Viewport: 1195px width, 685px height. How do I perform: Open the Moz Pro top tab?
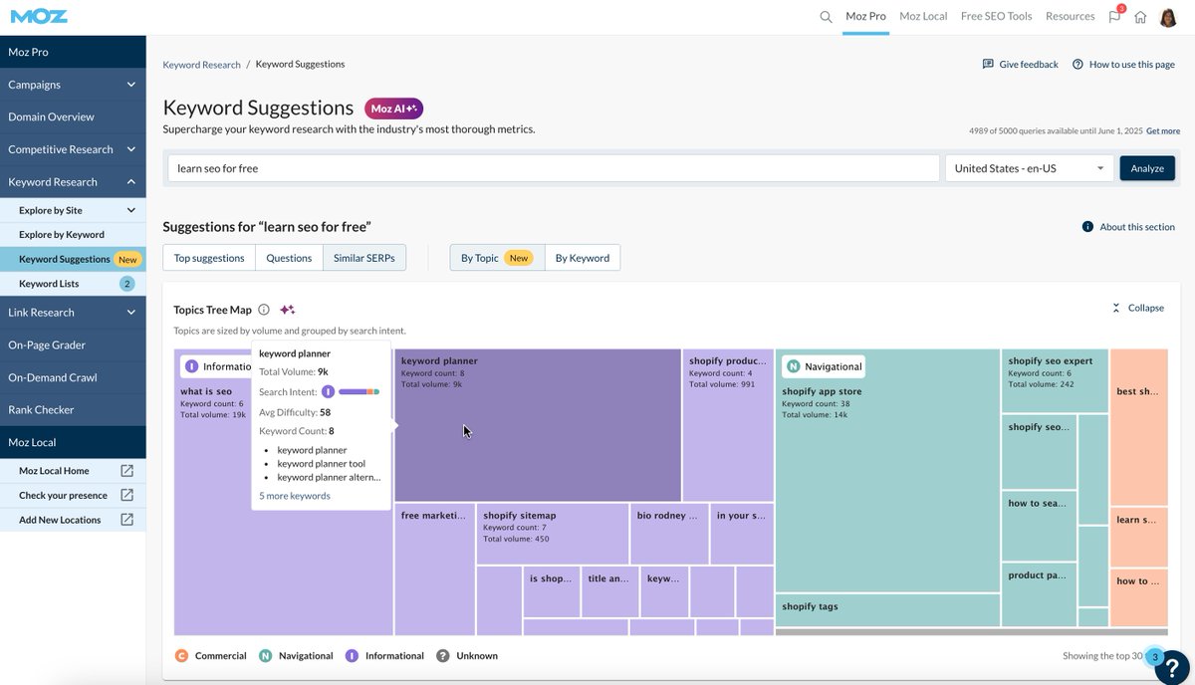click(865, 16)
